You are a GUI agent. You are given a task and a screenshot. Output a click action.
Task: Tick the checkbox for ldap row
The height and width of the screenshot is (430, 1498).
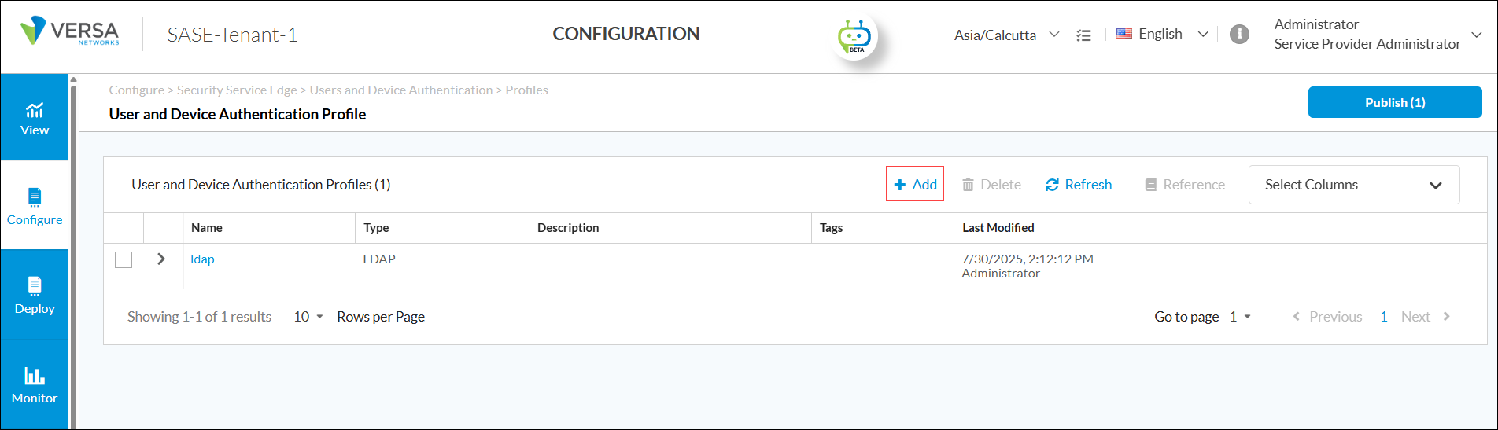click(x=124, y=259)
